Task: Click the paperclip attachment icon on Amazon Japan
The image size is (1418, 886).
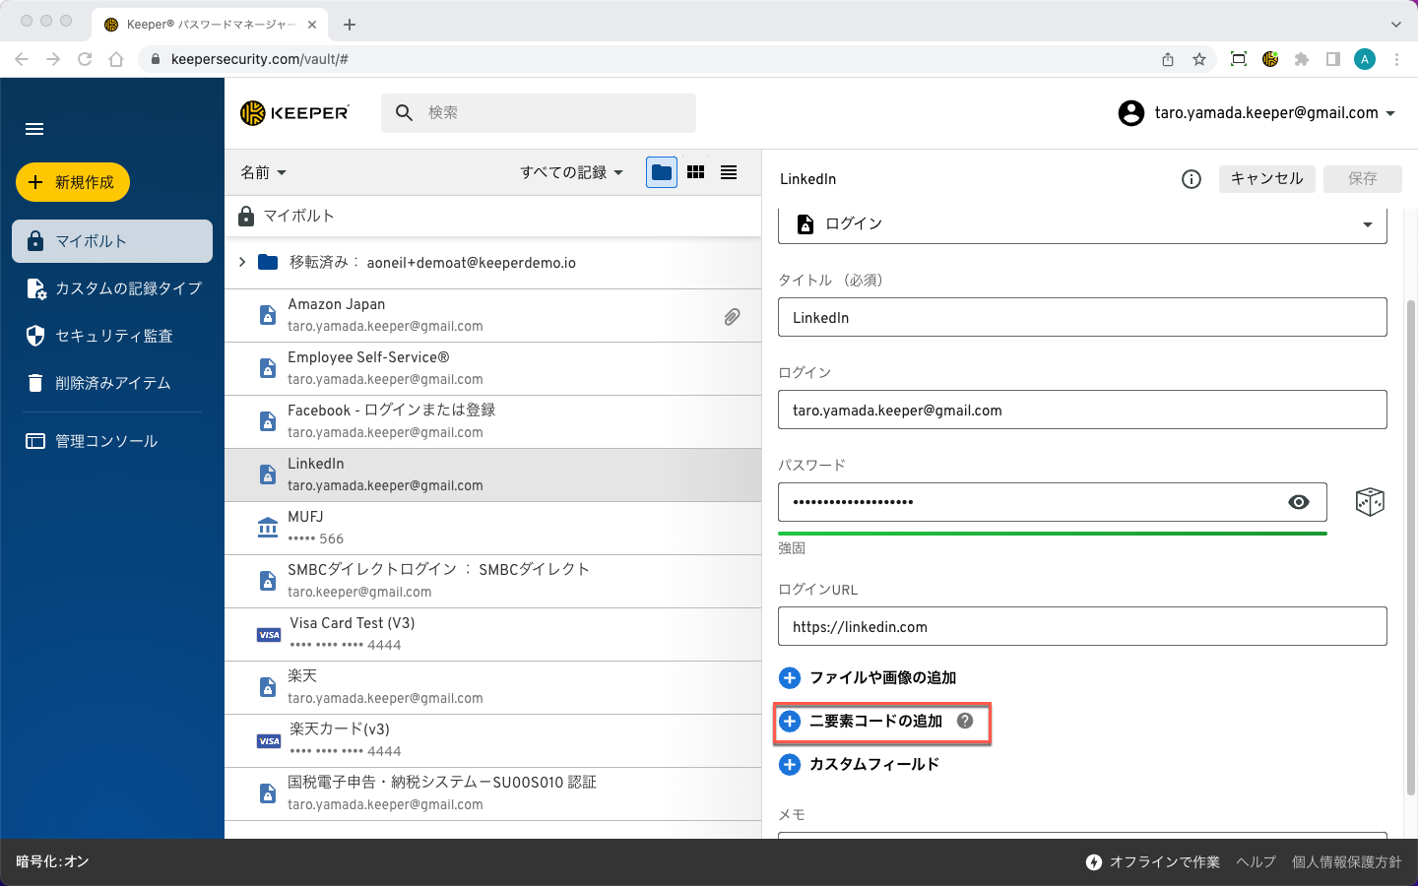Action: pos(732,316)
